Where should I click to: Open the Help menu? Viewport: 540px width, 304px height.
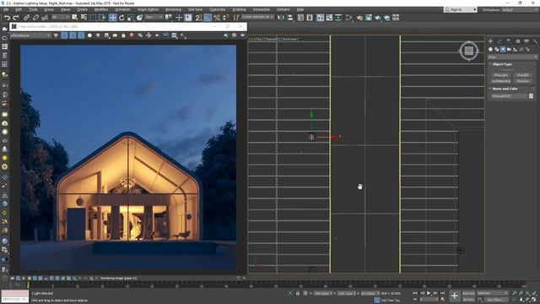pos(300,9)
